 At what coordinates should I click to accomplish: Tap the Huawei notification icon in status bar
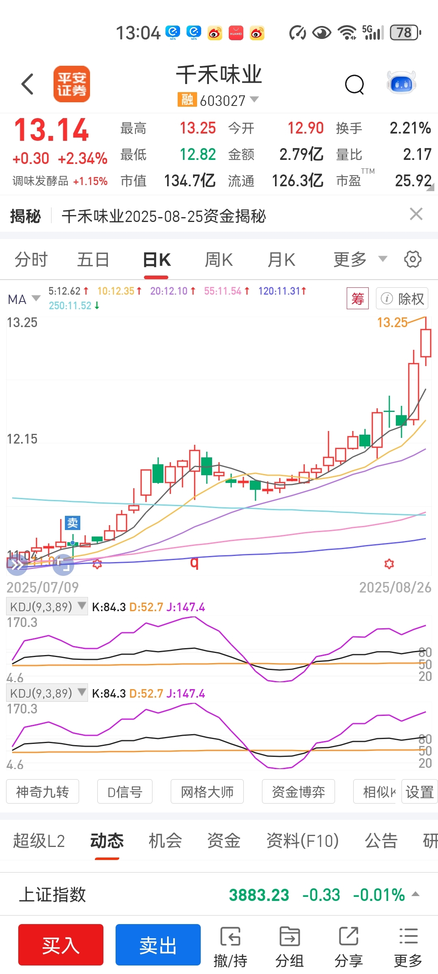(236, 33)
